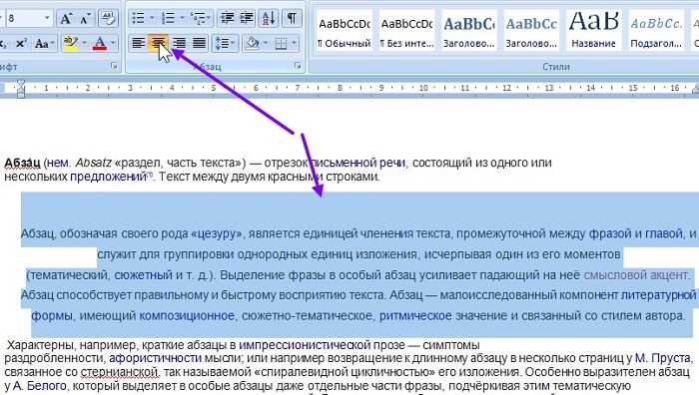Image resolution: width=699 pixels, height=395 pixels.
Task: Click the underlined word стернианской
Action: [119, 372]
